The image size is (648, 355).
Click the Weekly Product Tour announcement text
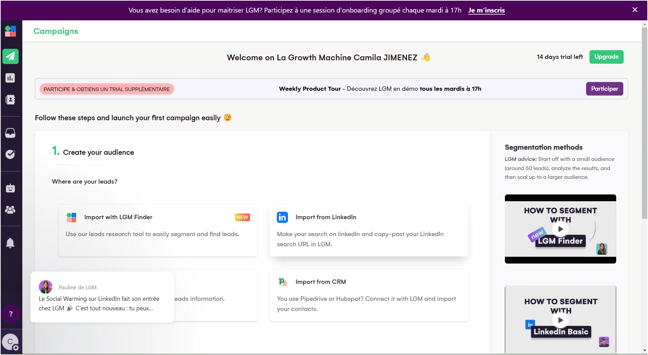380,89
